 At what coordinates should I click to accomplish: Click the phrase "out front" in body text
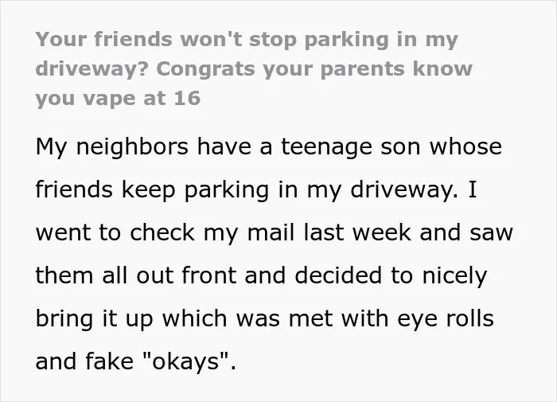click(186, 275)
